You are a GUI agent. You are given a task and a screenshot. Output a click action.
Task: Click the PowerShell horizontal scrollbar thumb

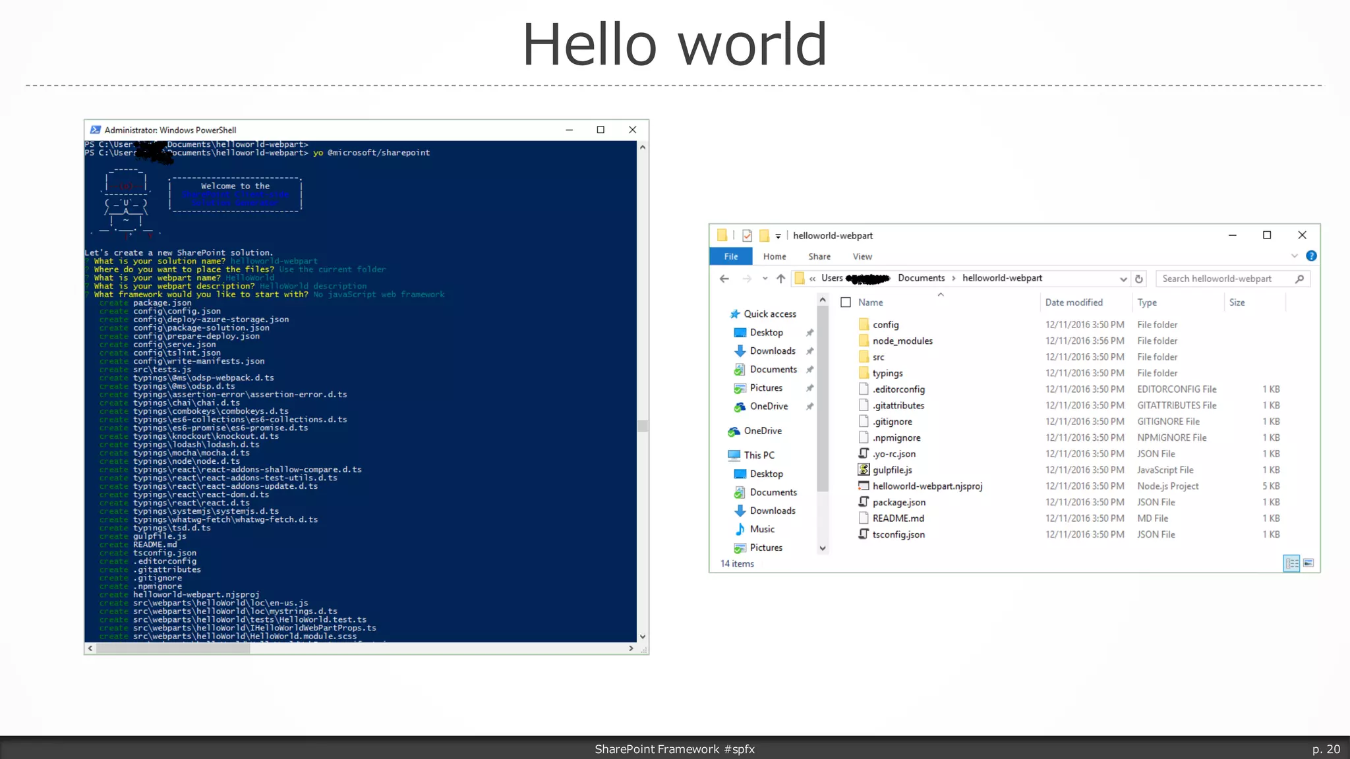(x=173, y=648)
